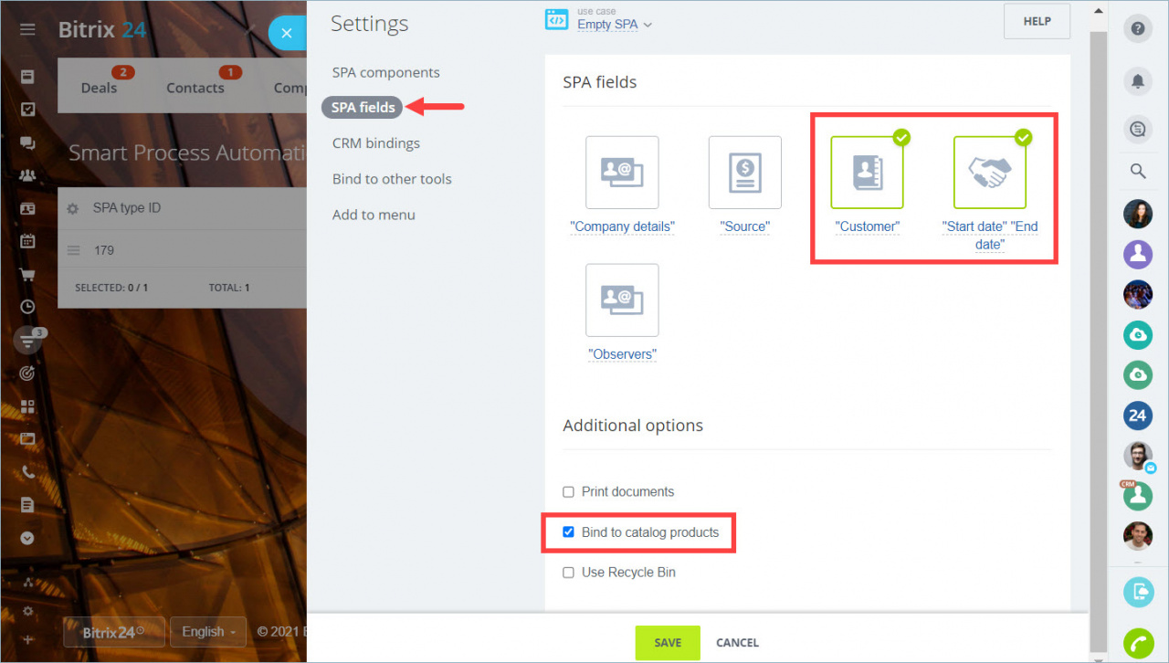
Task: Open the chat list icon in right bar
Action: (x=1138, y=130)
